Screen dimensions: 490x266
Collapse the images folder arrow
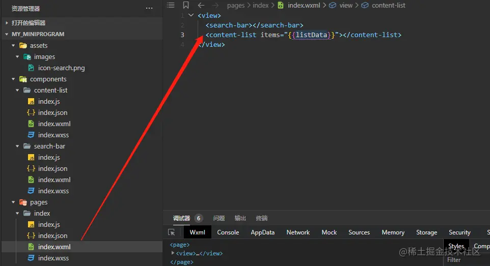(x=17, y=57)
